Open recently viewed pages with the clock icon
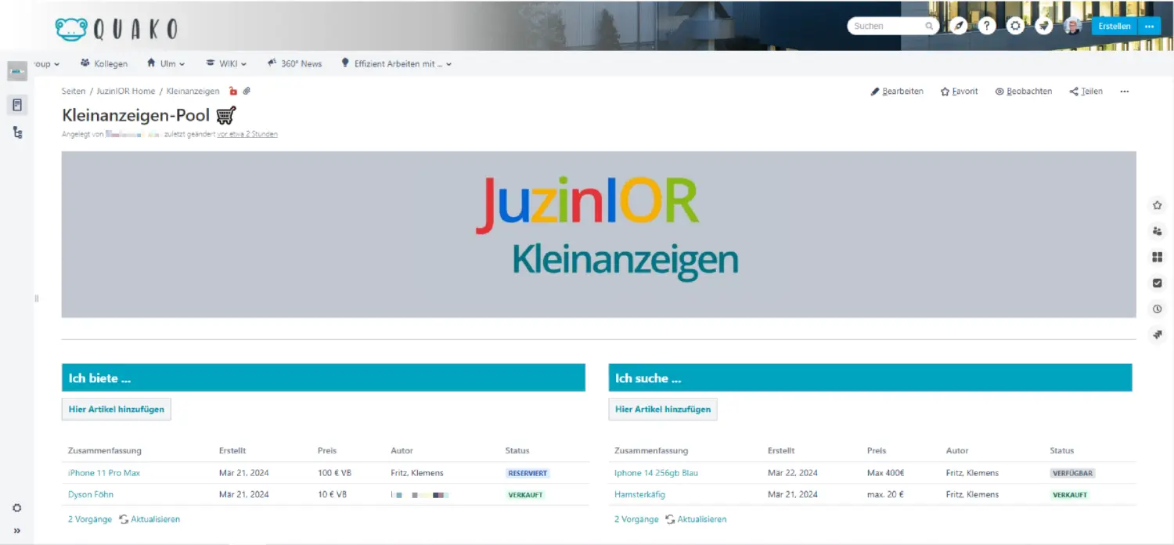 1158,309
